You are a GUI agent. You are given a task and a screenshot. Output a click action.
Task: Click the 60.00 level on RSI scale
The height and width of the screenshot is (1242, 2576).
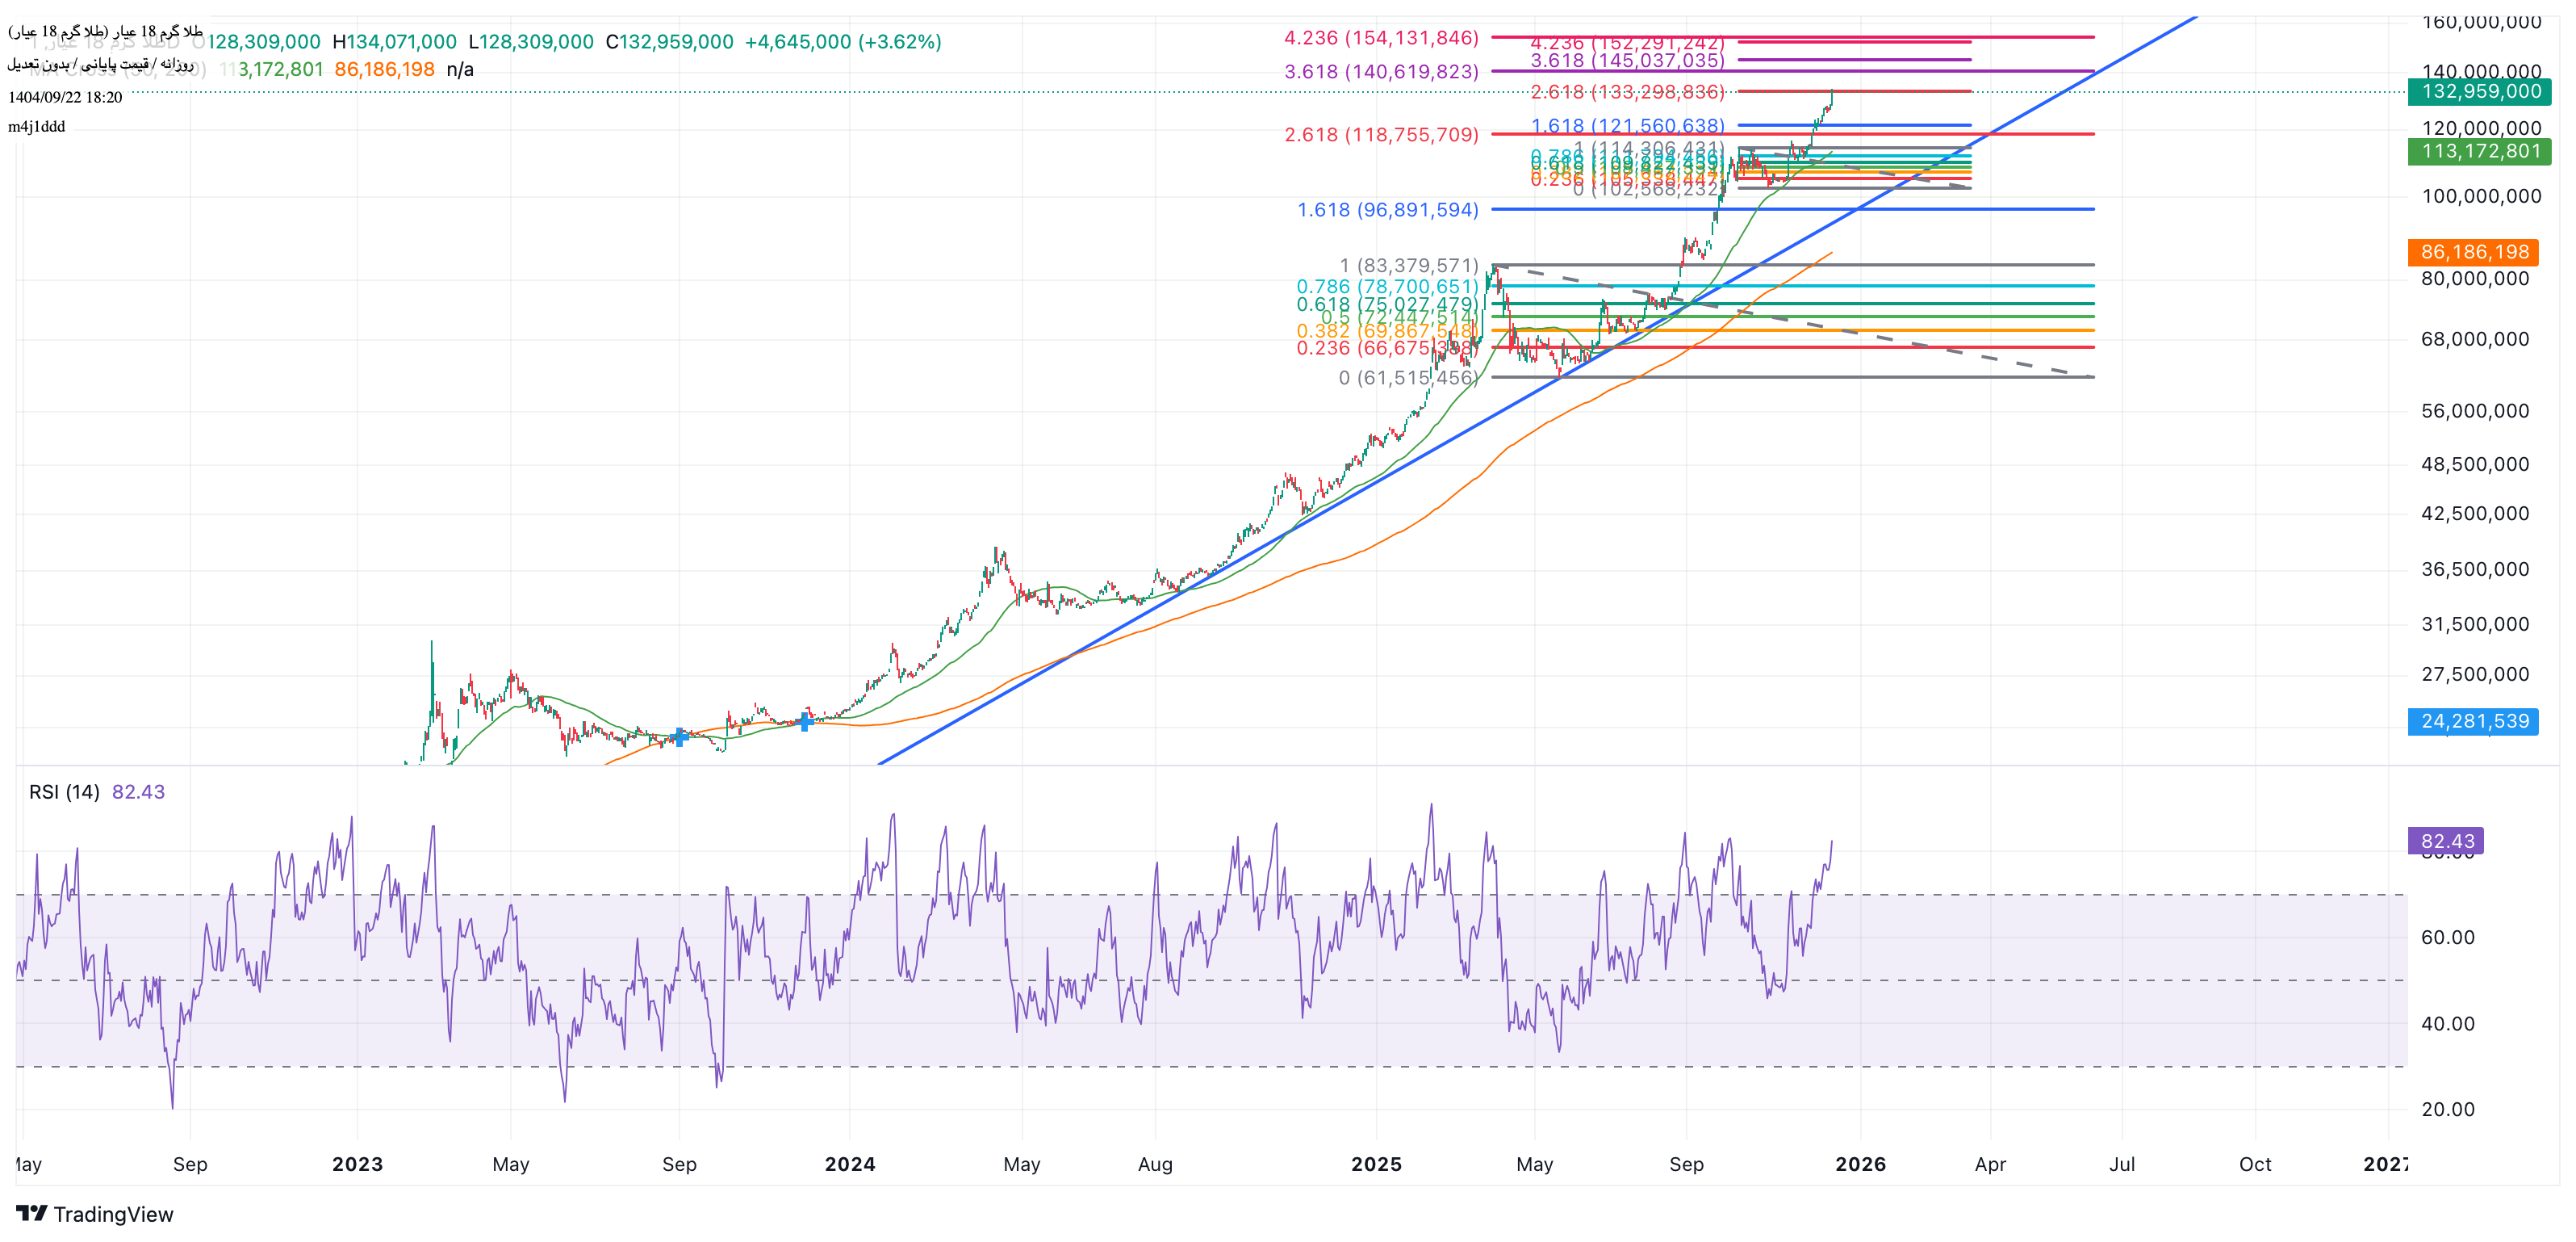(2447, 938)
